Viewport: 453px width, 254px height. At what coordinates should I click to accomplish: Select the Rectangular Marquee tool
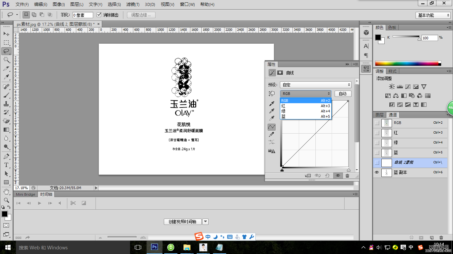tap(6, 42)
